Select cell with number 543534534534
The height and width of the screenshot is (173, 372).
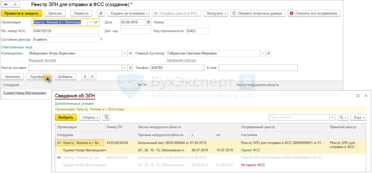pos(120,143)
